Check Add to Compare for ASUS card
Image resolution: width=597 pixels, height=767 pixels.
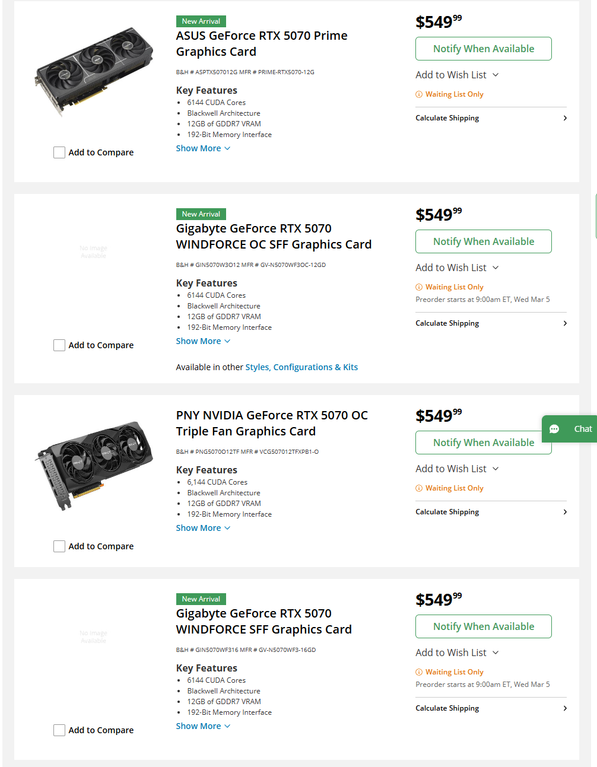[x=59, y=152]
